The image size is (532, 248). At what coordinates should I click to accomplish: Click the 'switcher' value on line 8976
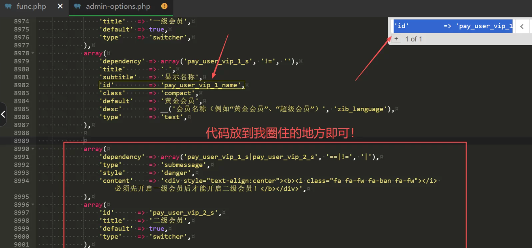pos(169,38)
